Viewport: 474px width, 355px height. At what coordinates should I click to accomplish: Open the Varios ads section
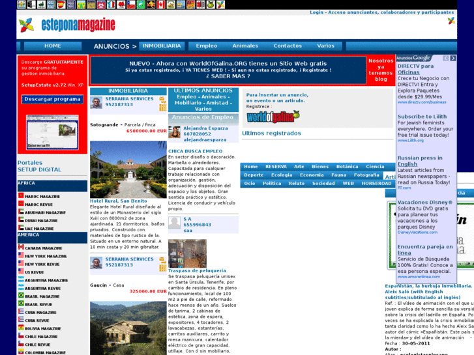[x=325, y=46]
